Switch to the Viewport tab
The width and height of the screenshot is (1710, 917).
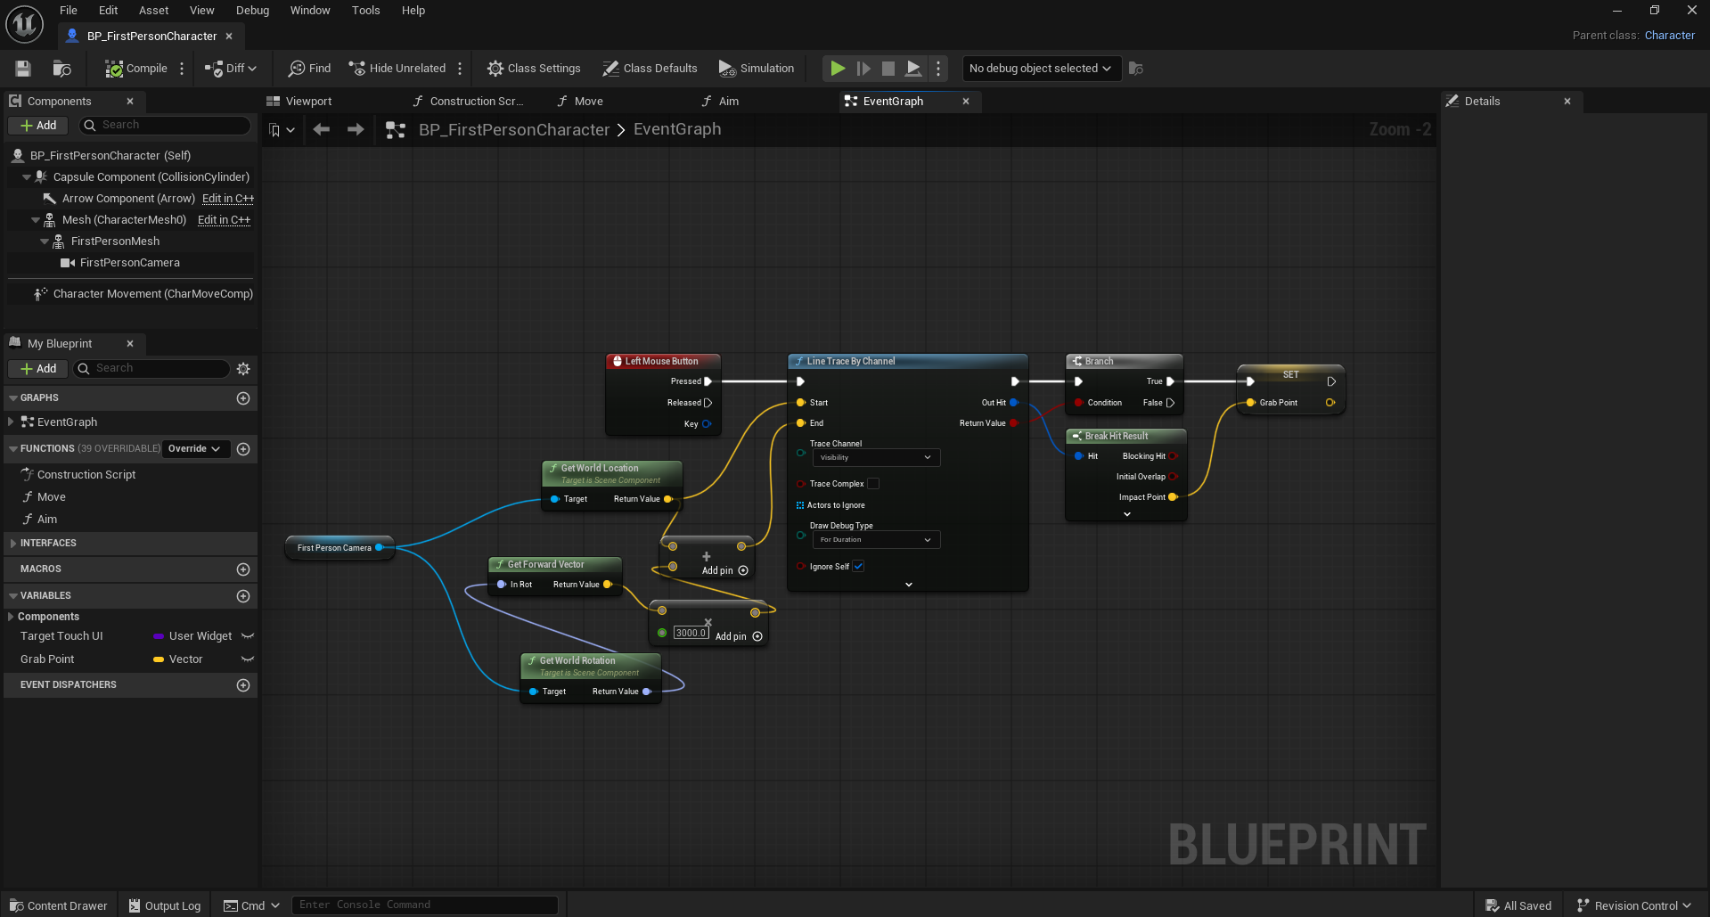click(308, 102)
